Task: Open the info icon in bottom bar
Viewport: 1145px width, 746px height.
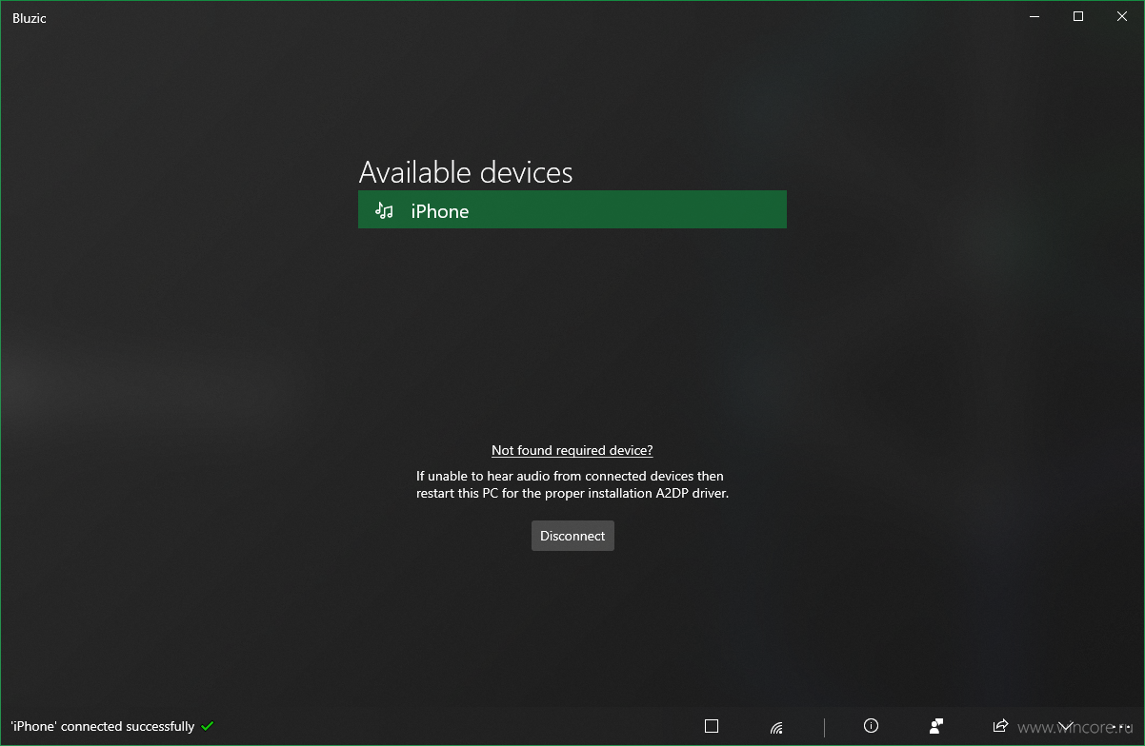Action: [x=871, y=726]
